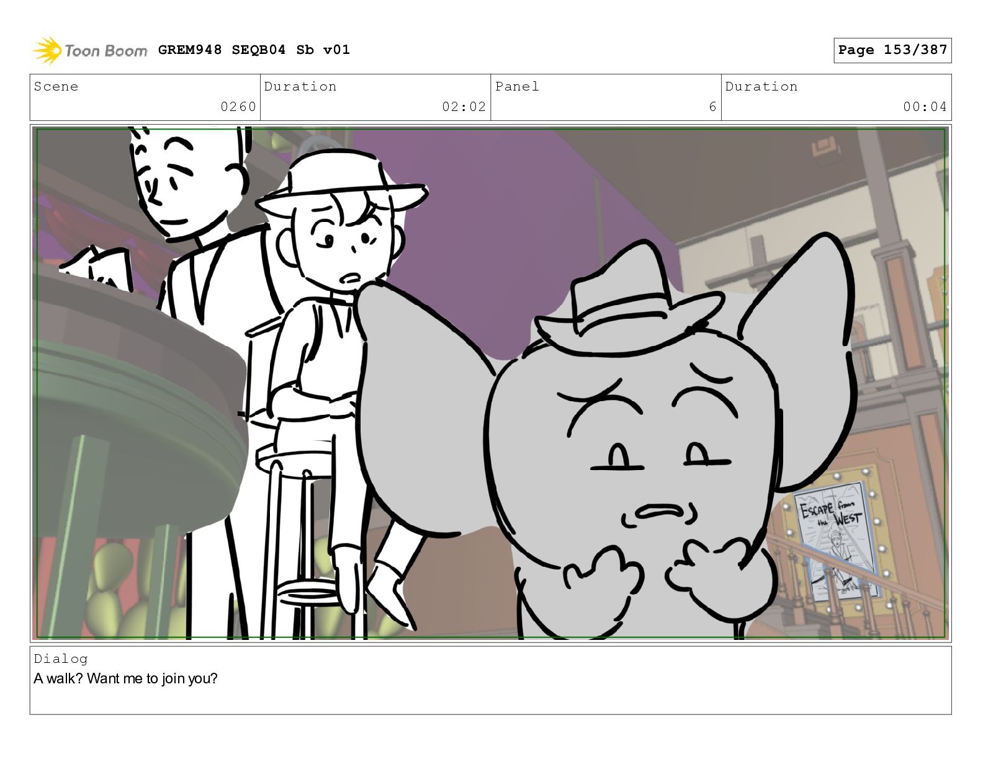Screen dimensions: 983x759
Task: Click the dialog text 'A walk? Want me to join you?'
Action: tap(126, 678)
